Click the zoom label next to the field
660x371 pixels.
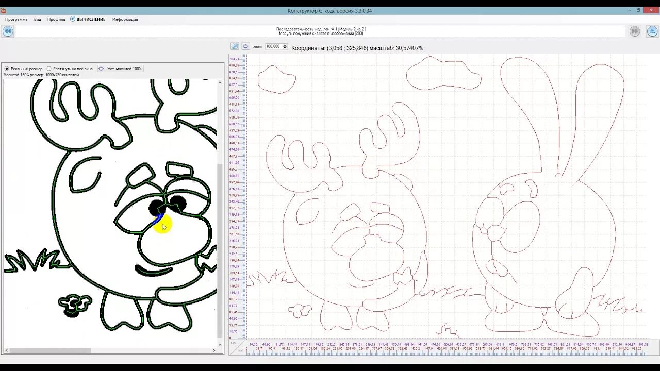pos(257,46)
